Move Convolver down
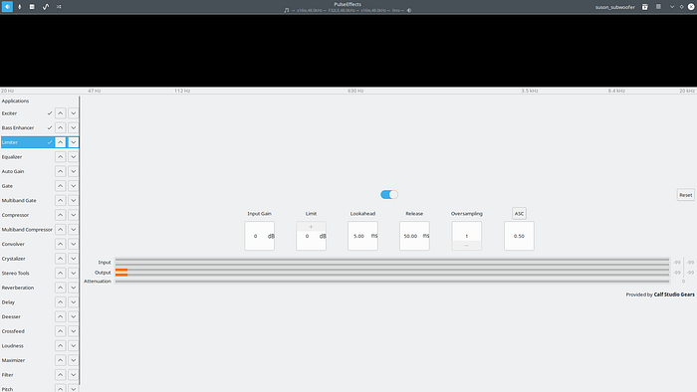The height and width of the screenshot is (392, 697). pyautogui.click(x=73, y=244)
